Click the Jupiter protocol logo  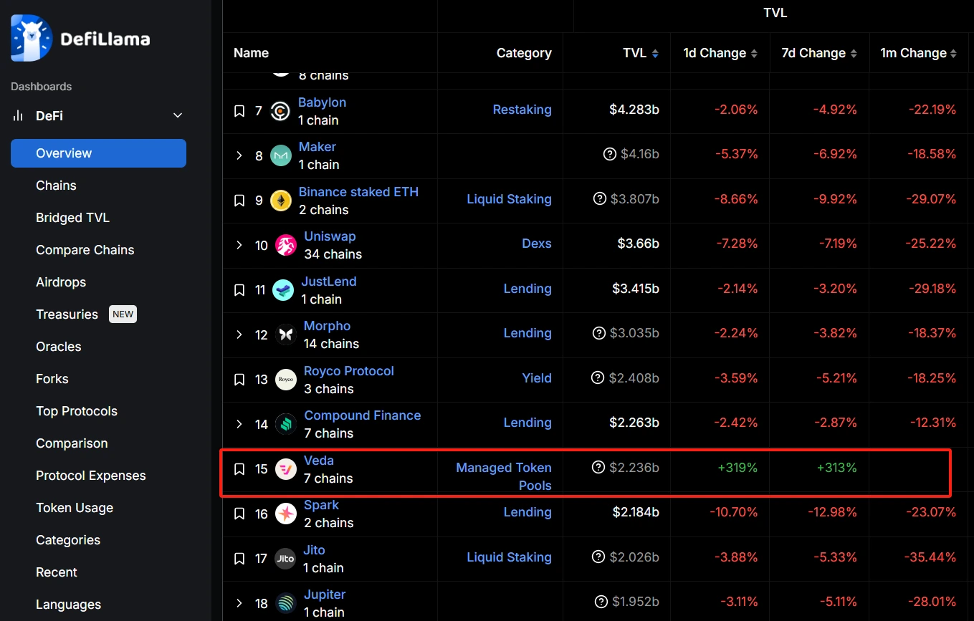[x=286, y=603]
